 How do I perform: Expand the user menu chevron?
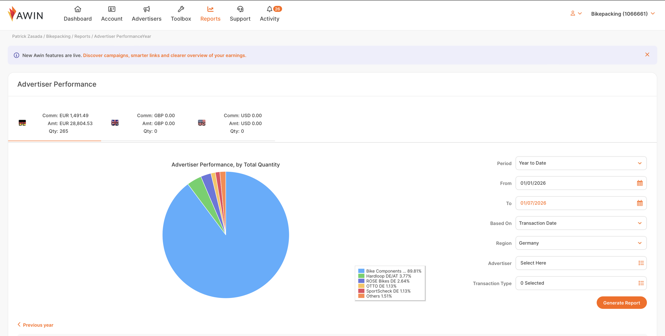click(580, 13)
